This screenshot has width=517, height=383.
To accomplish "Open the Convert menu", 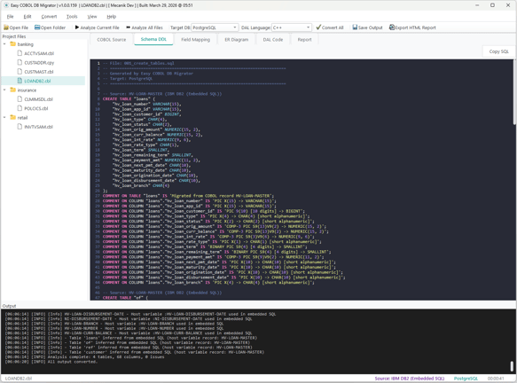I will 49,17.
